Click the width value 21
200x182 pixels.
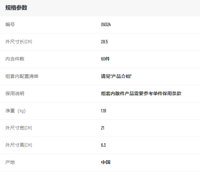point(103,128)
